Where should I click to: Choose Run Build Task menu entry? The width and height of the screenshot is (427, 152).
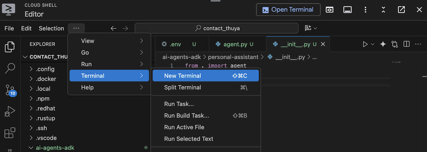[187, 116]
